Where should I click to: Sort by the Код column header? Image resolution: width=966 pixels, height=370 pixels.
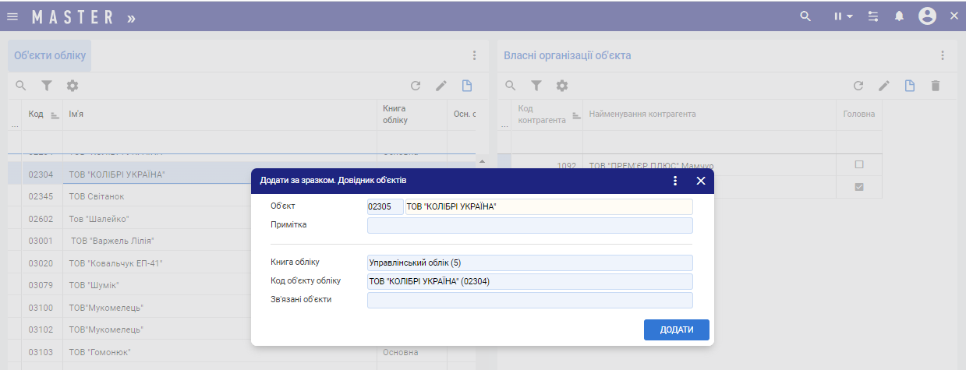click(x=37, y=115)
